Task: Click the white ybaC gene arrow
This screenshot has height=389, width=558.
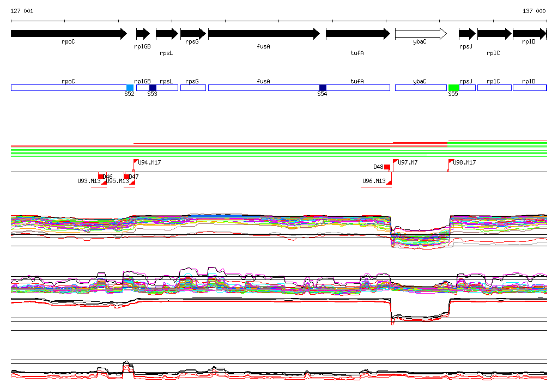Action: pyautogui.click(x=421, y=34)
